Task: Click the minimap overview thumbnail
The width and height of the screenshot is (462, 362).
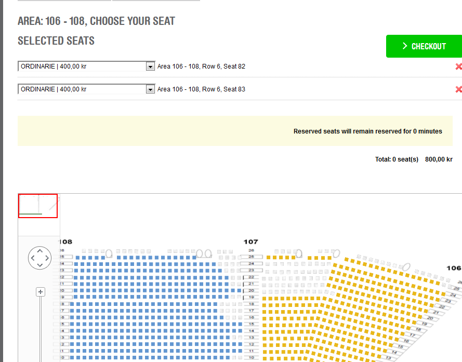Action: click(x=38, y=206)
